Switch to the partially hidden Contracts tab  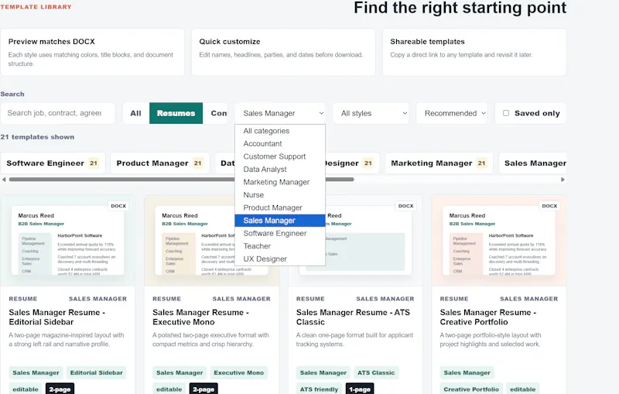coord(216,113)
